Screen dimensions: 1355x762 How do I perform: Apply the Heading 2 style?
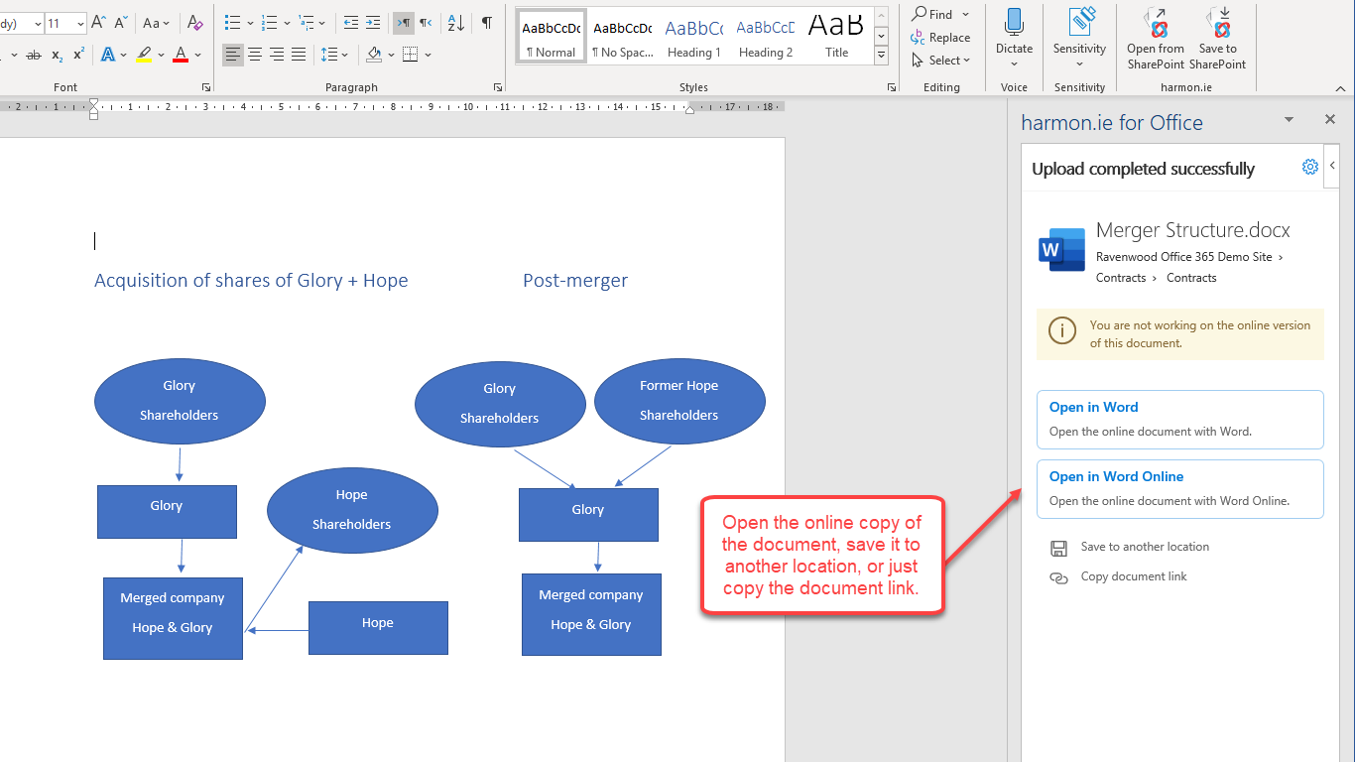pyautogui.click(x=766, y=37)
